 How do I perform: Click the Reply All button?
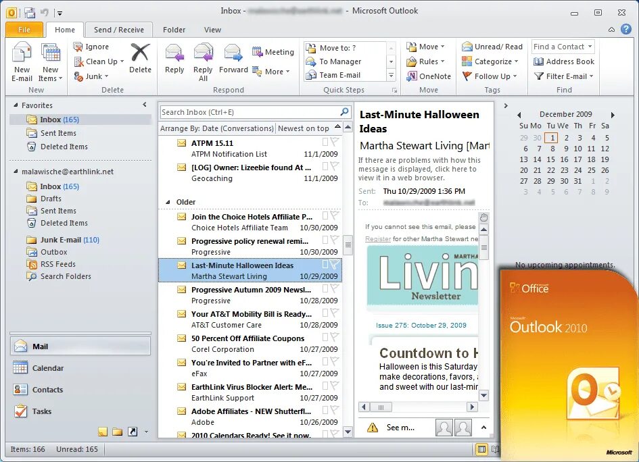point(203,62)
